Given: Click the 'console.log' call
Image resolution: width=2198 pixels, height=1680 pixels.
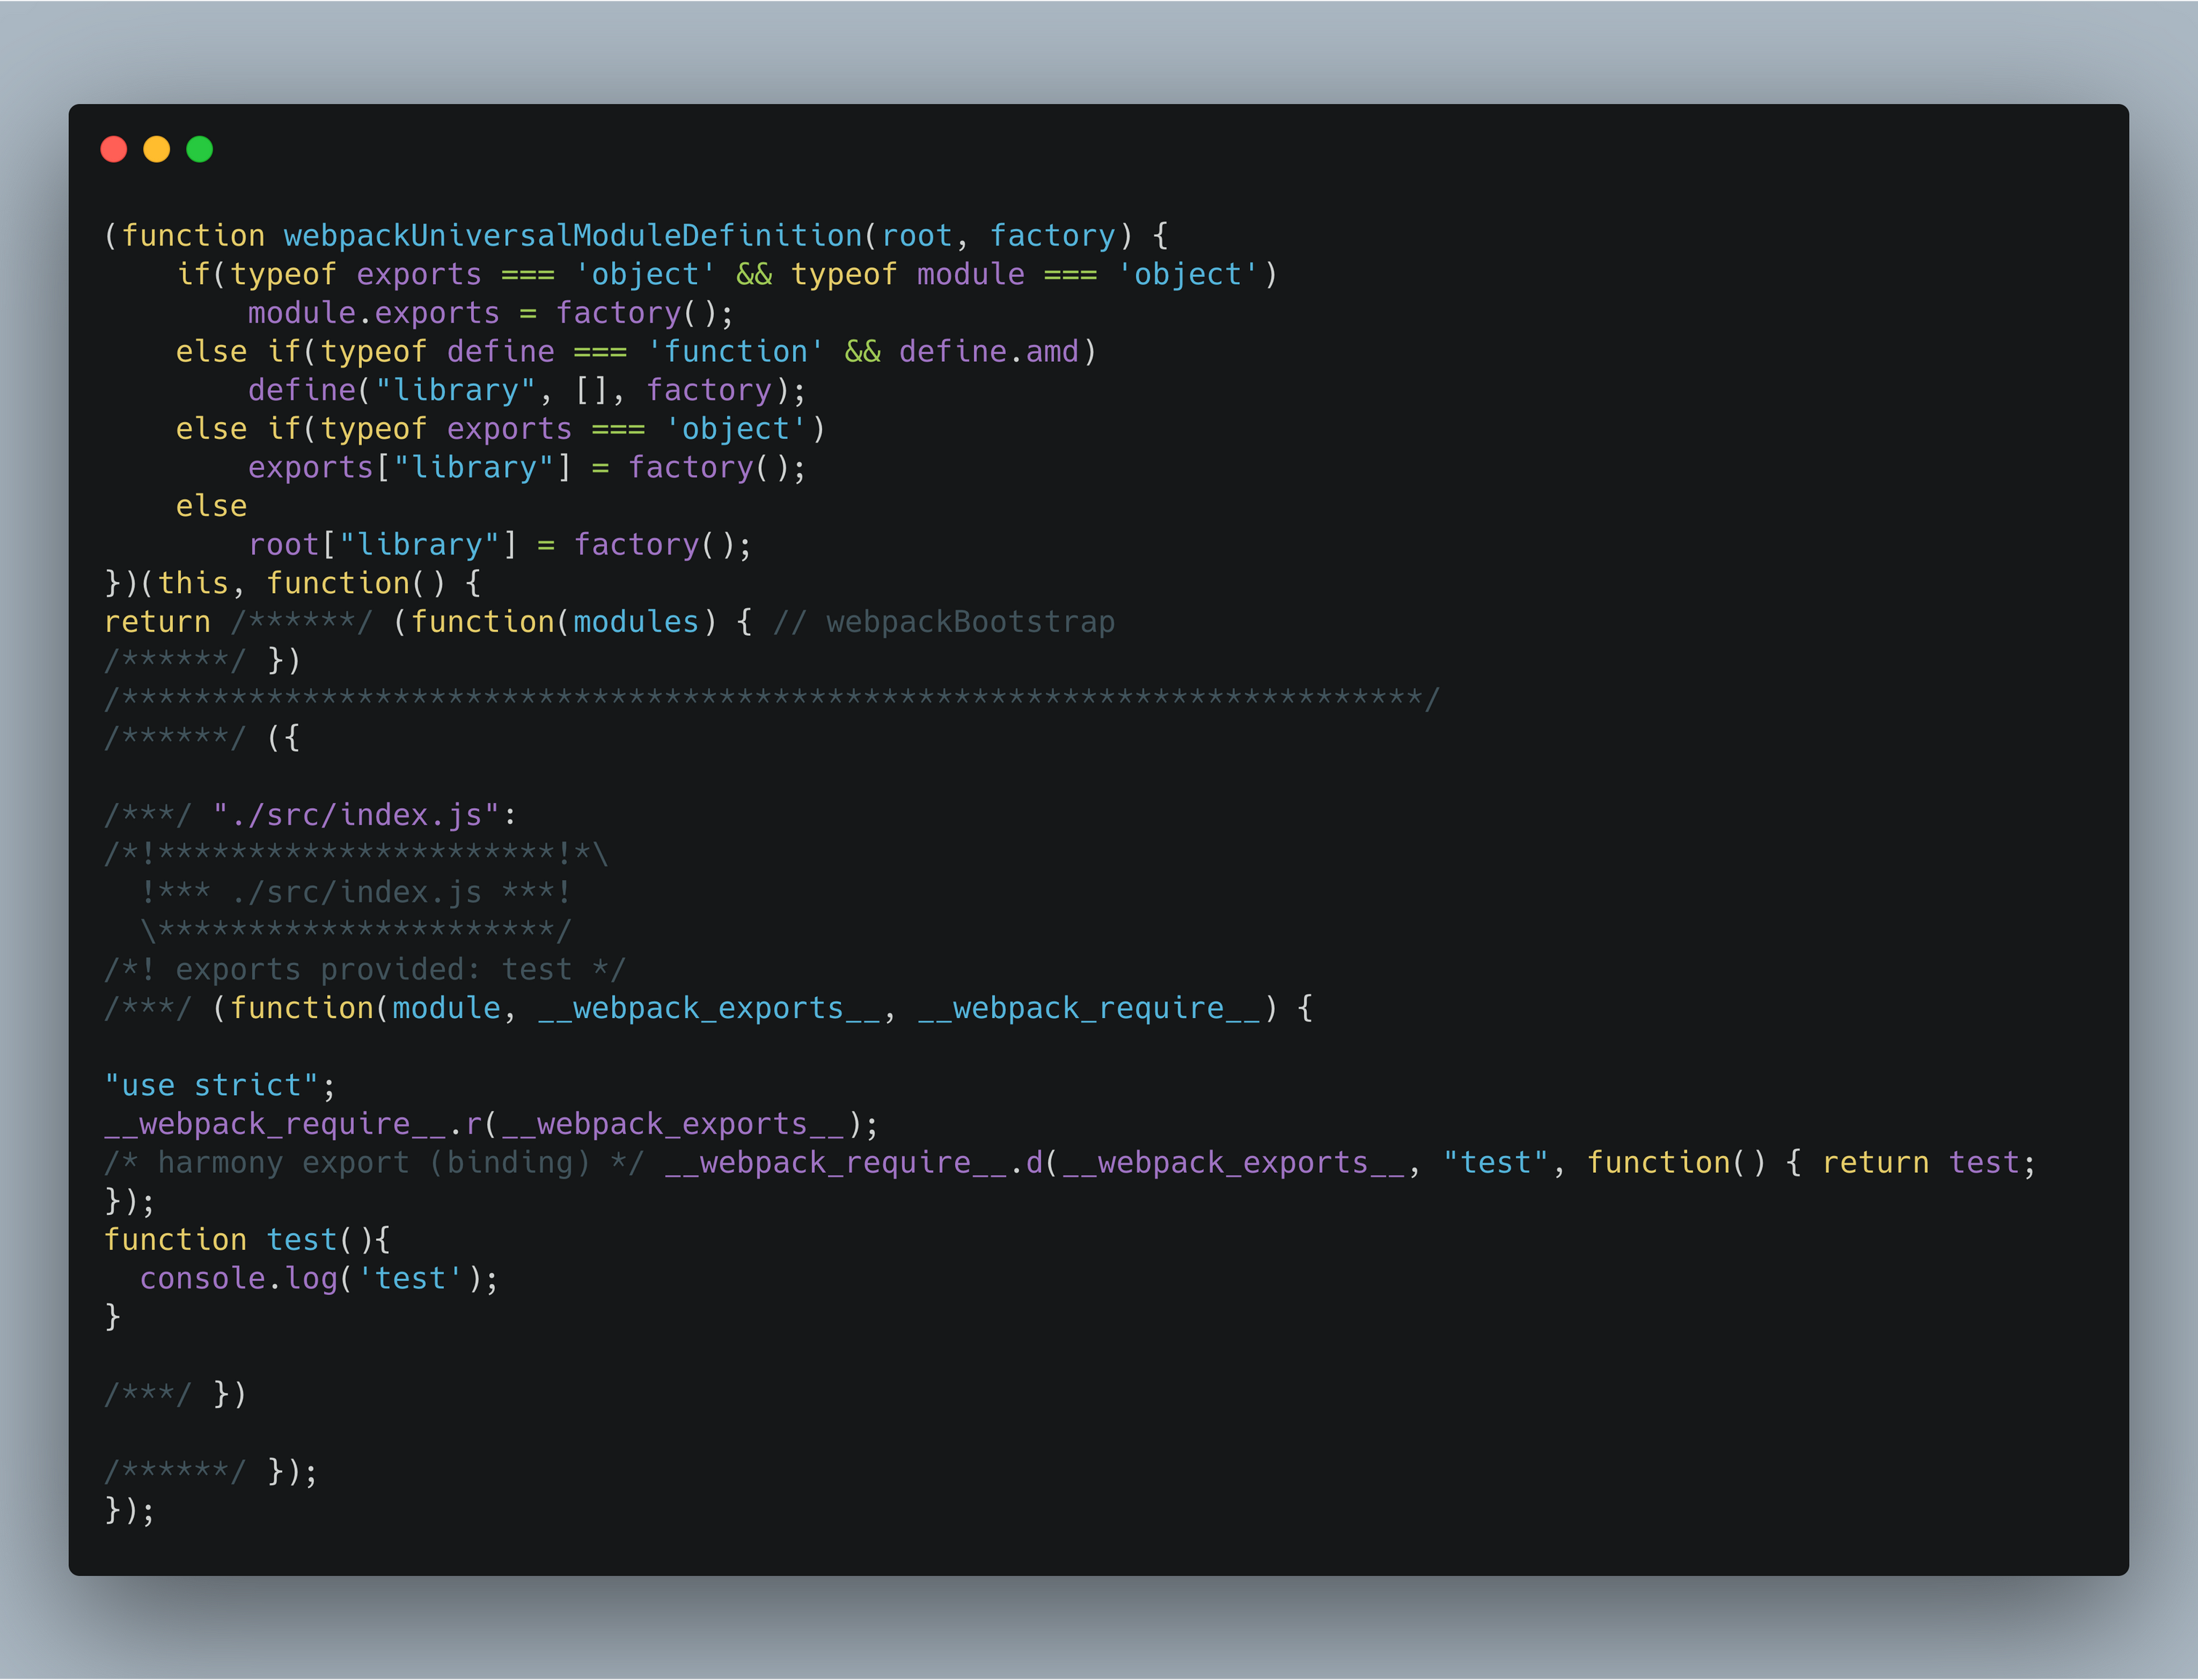Looking at the screenshot, I should 238,1279.
